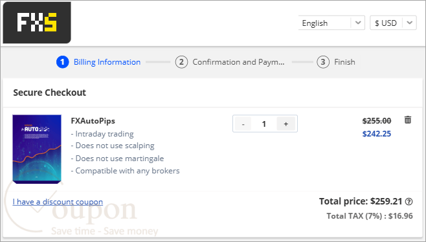The image size is (426, 242).
Task: Open the $ USD currency dropdown
Action: (x=393, y=23)
